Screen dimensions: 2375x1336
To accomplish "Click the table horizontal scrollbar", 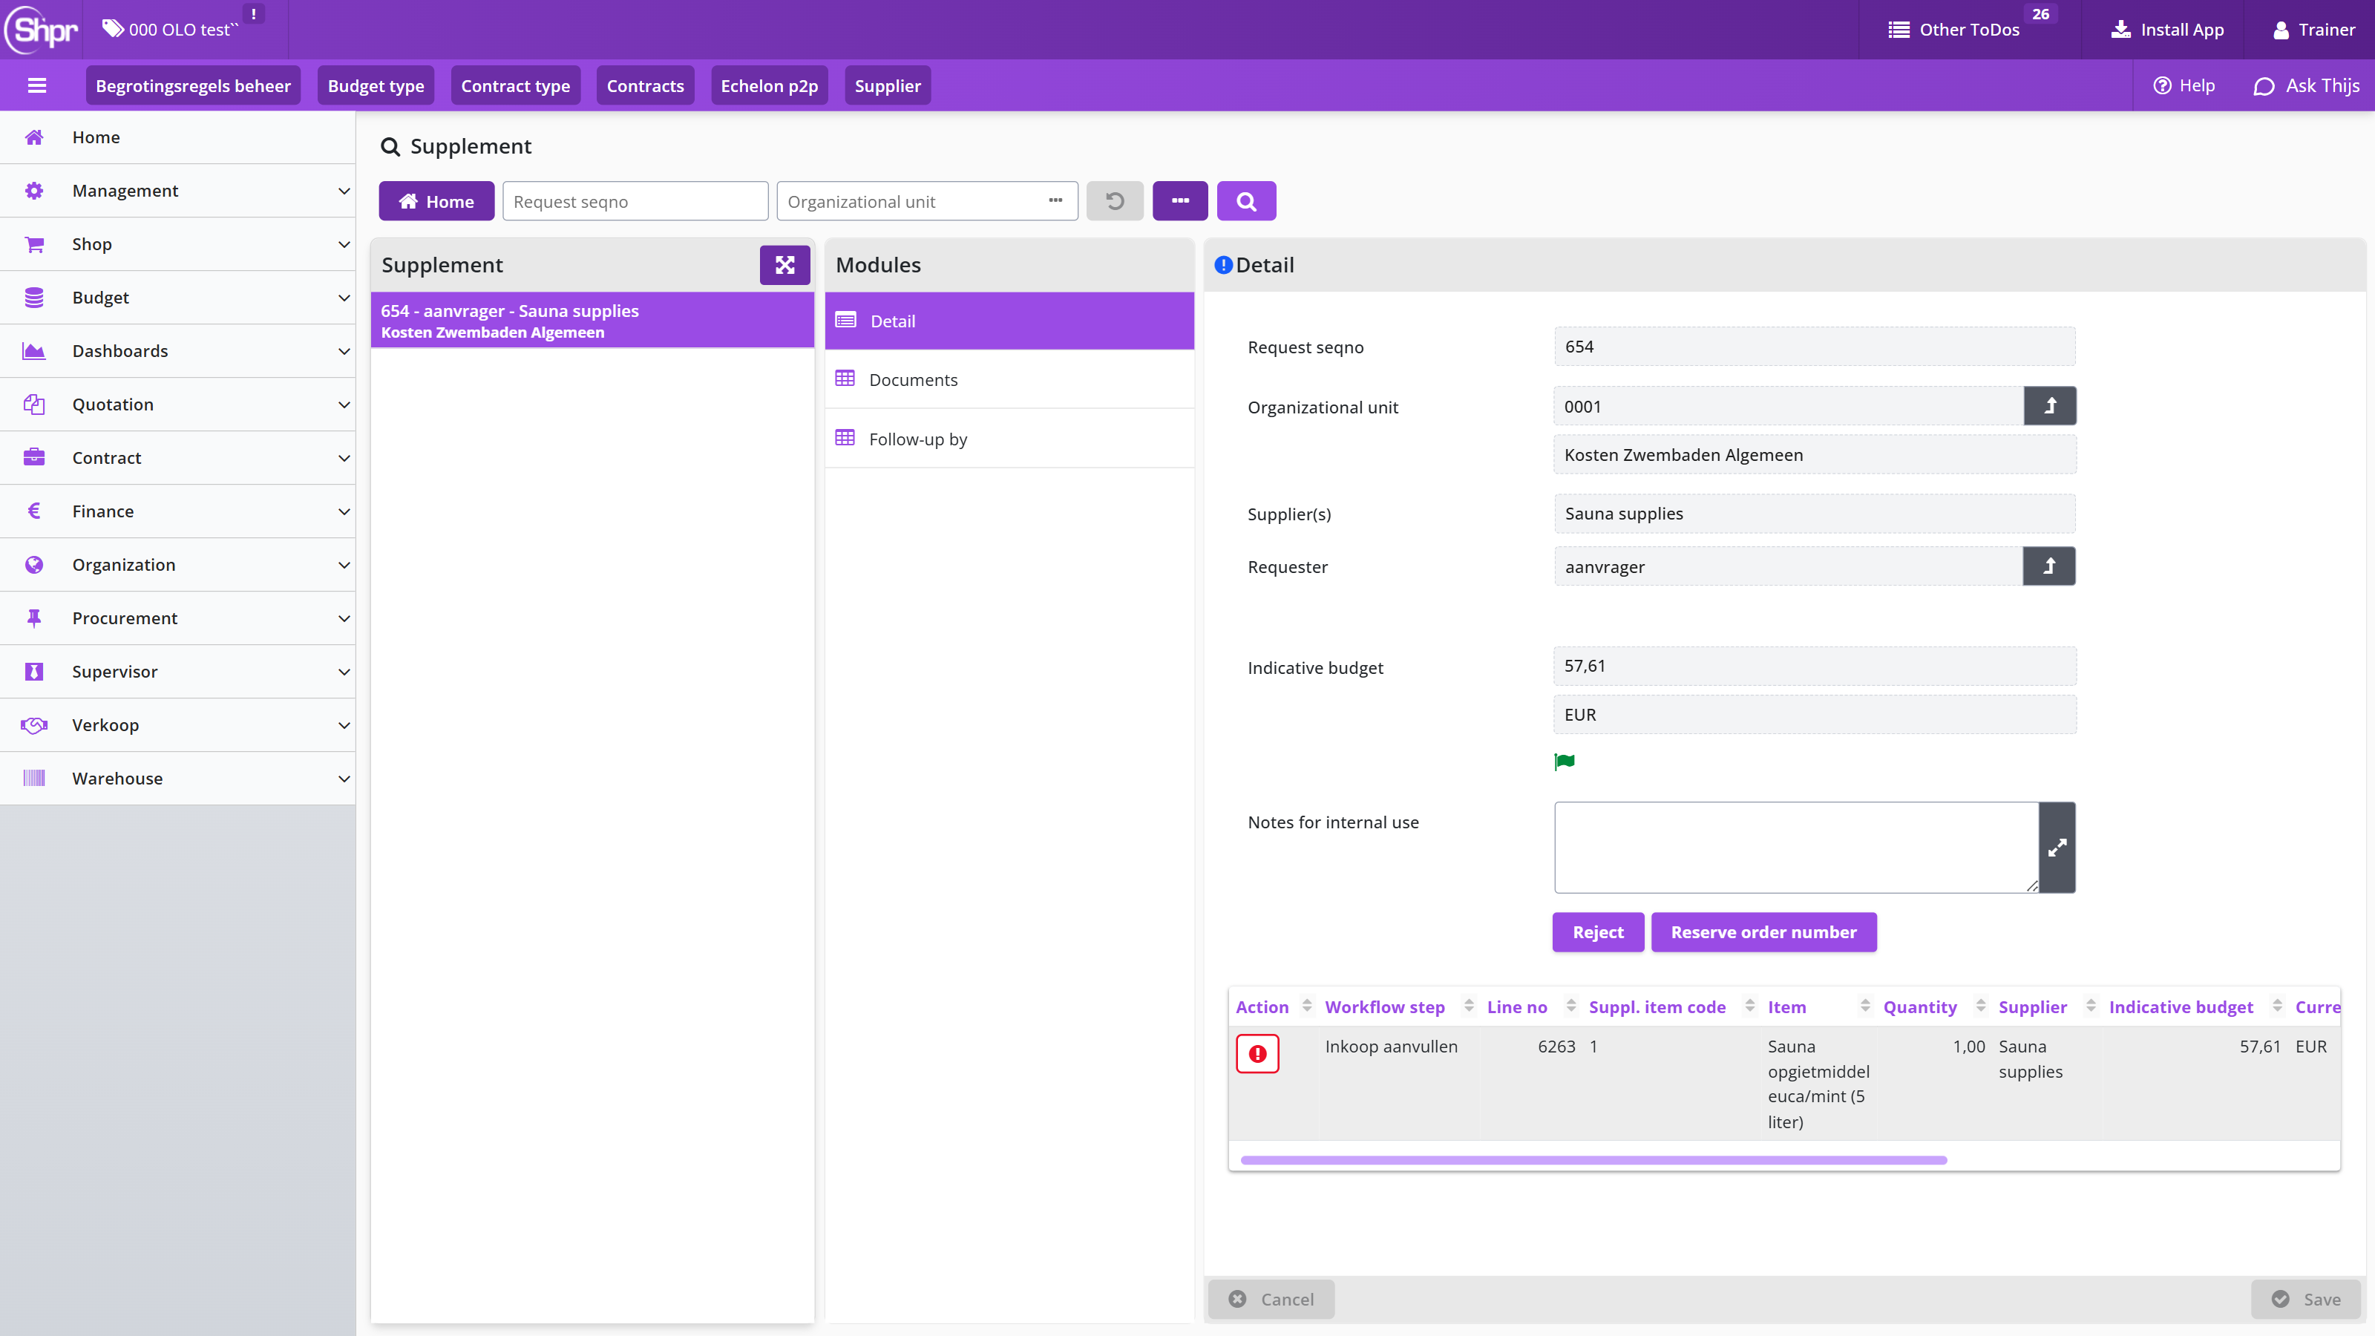I will click(x=1593, y=1160).
